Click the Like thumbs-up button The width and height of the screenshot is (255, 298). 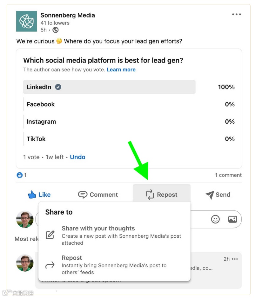[x=39, y=195]
